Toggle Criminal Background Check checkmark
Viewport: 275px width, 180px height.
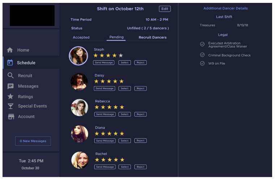tap(202, 55)
